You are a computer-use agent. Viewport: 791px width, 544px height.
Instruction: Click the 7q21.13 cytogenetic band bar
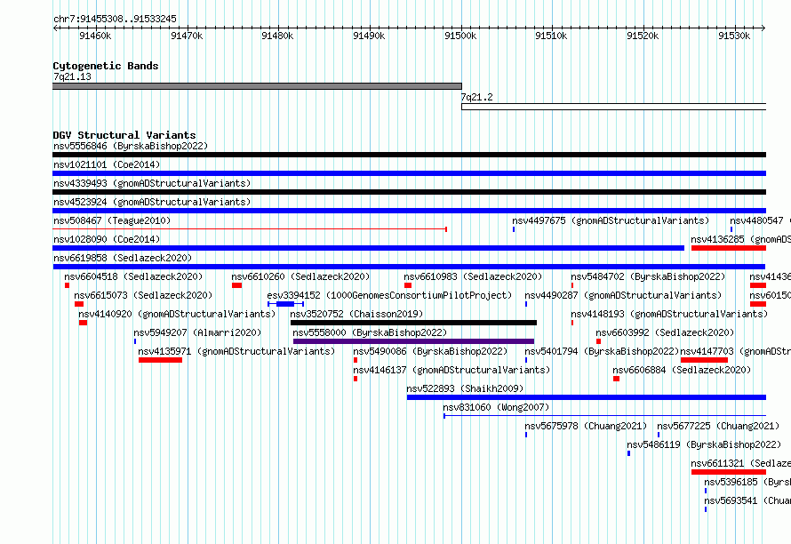click(x=257, y=86)
